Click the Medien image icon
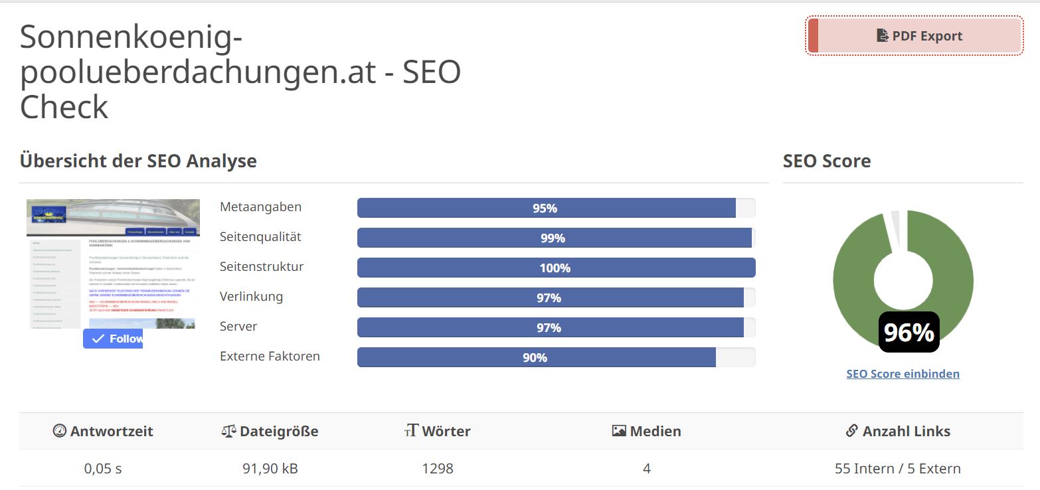Screen dimensions: 1040x490 click(619, 431)
